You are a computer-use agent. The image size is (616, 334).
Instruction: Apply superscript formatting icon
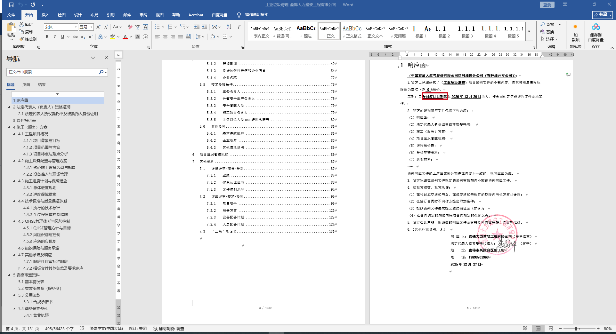tap(91, 37)
